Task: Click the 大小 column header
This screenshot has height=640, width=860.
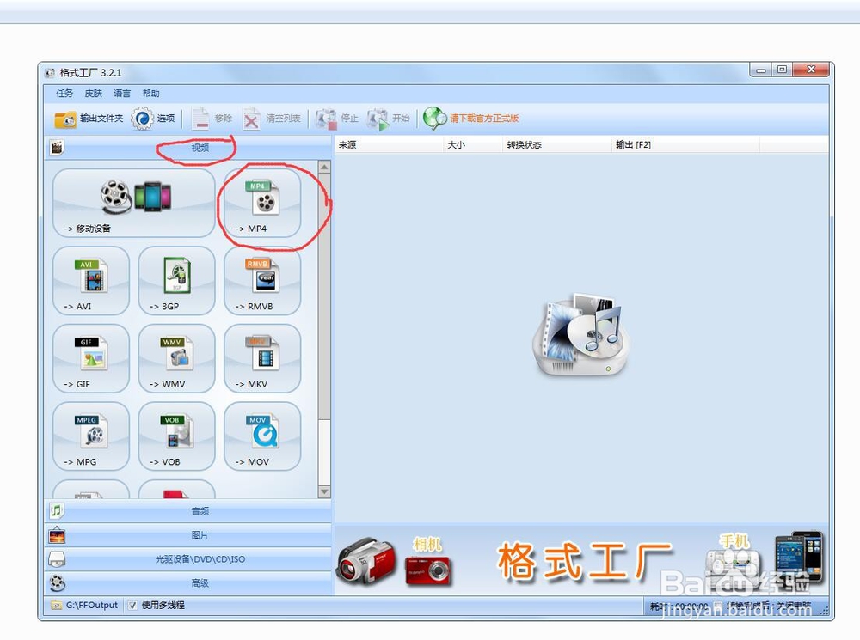Action: pos(473,144)
